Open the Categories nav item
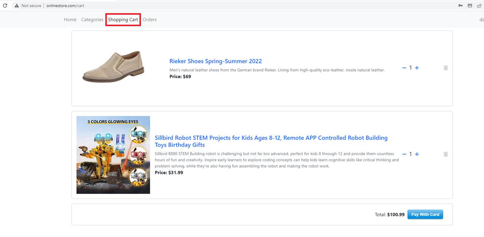The width and height of the screenshot is (484, 237). pyautogui.click(x=92, y=20)
